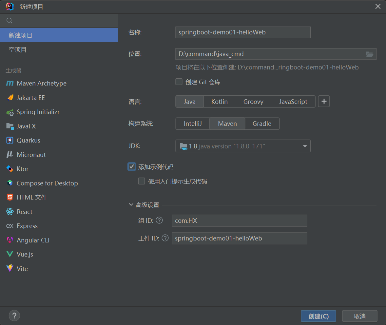Enable the 创建 Git 仓库 checkbox
This screenshot has width=386, height=325.
(179, 82)
